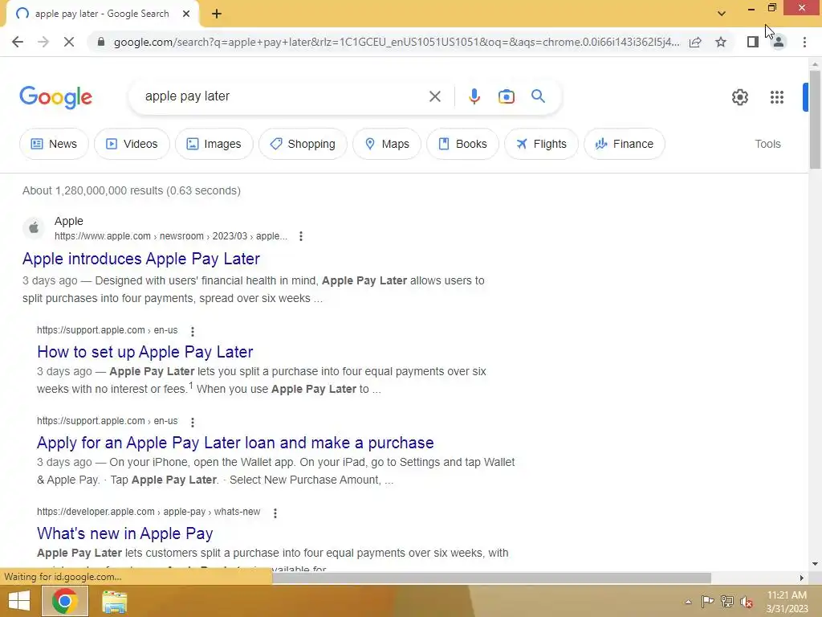
Task: Stop loading the page
Action: coord(69,42)
